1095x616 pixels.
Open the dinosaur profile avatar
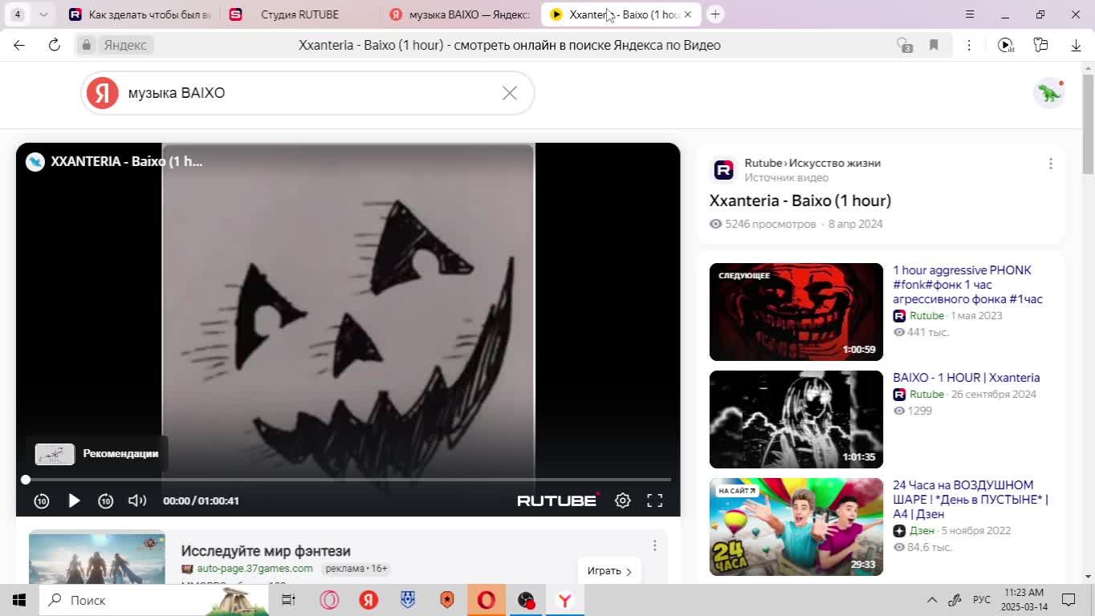[x=1049, y=93]
